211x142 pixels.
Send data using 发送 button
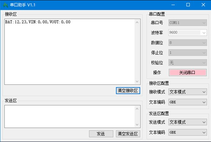pyautogui.click(x=101, y=134)
